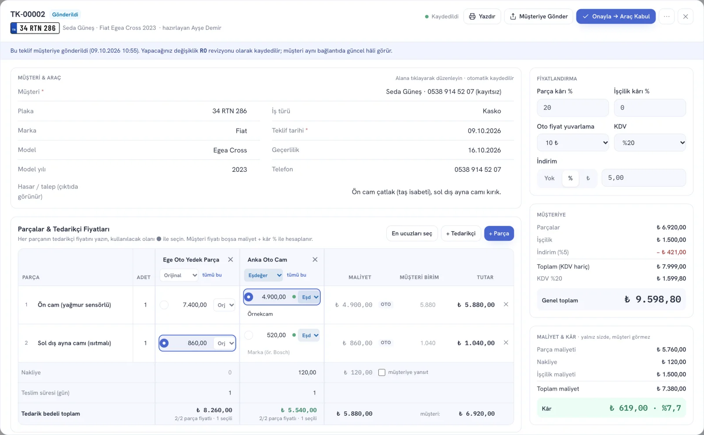Delete the Ön cam part row

pyautogui.click(x=506, y=304)
